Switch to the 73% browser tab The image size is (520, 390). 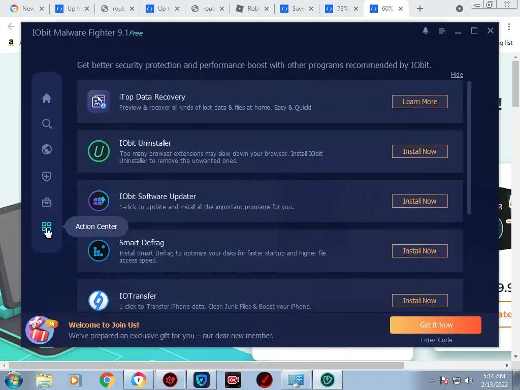tap(342, 9)
